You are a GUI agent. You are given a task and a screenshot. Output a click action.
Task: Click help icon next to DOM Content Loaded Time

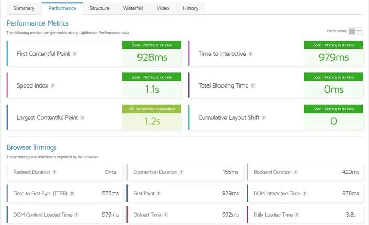pos(76,215)
